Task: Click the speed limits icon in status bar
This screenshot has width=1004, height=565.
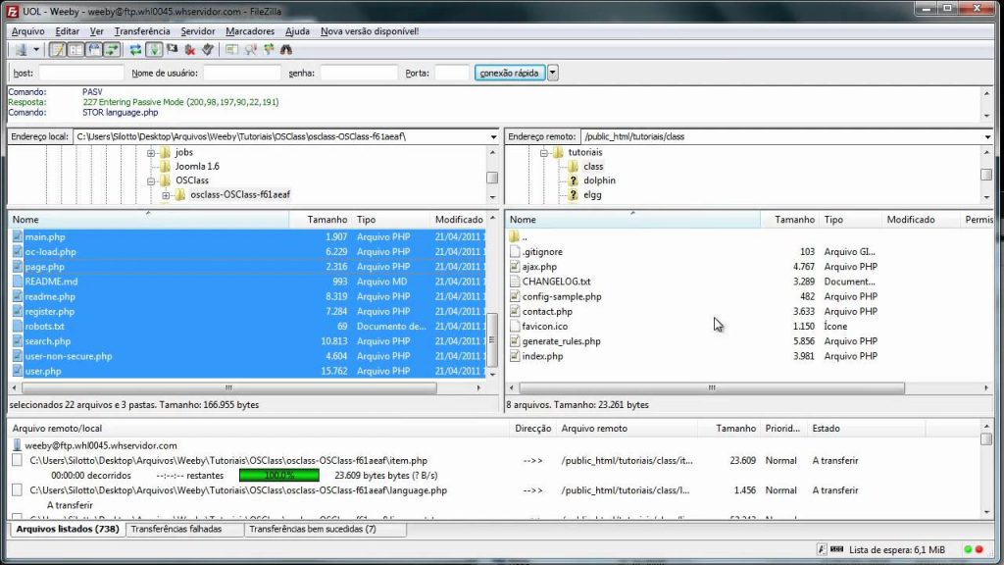Action: pos(837,549)
